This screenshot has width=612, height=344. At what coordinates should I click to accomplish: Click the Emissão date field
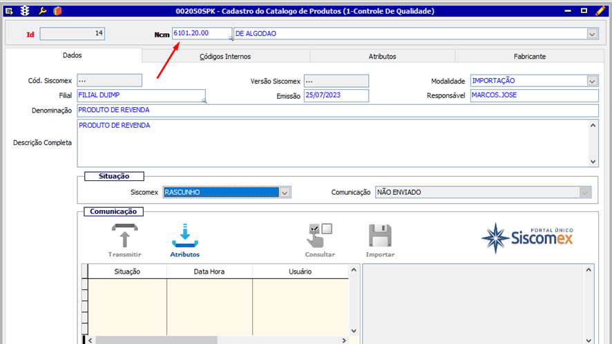[x=336, y=95]
